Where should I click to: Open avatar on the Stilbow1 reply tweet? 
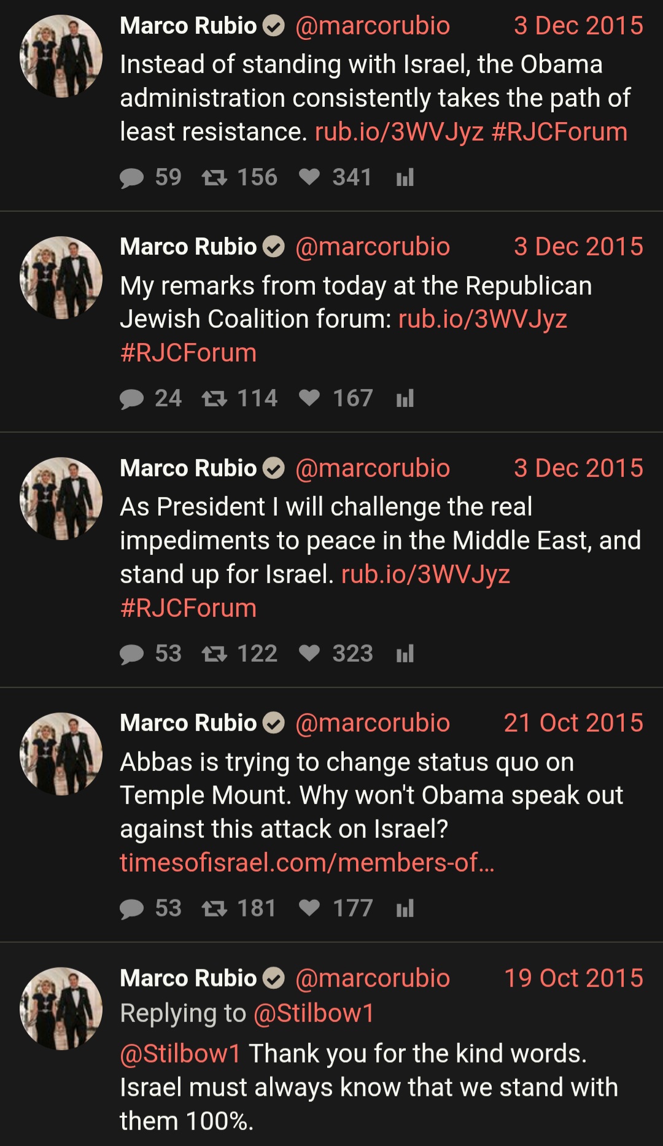point(61,1009)
